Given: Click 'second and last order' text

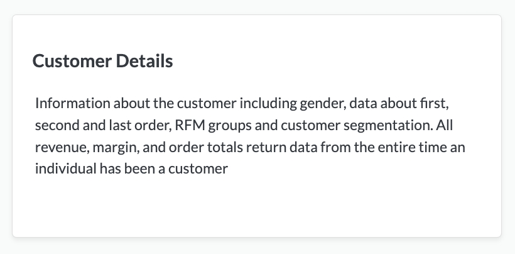Looking at the screenshot, I should tap(100, 124).
